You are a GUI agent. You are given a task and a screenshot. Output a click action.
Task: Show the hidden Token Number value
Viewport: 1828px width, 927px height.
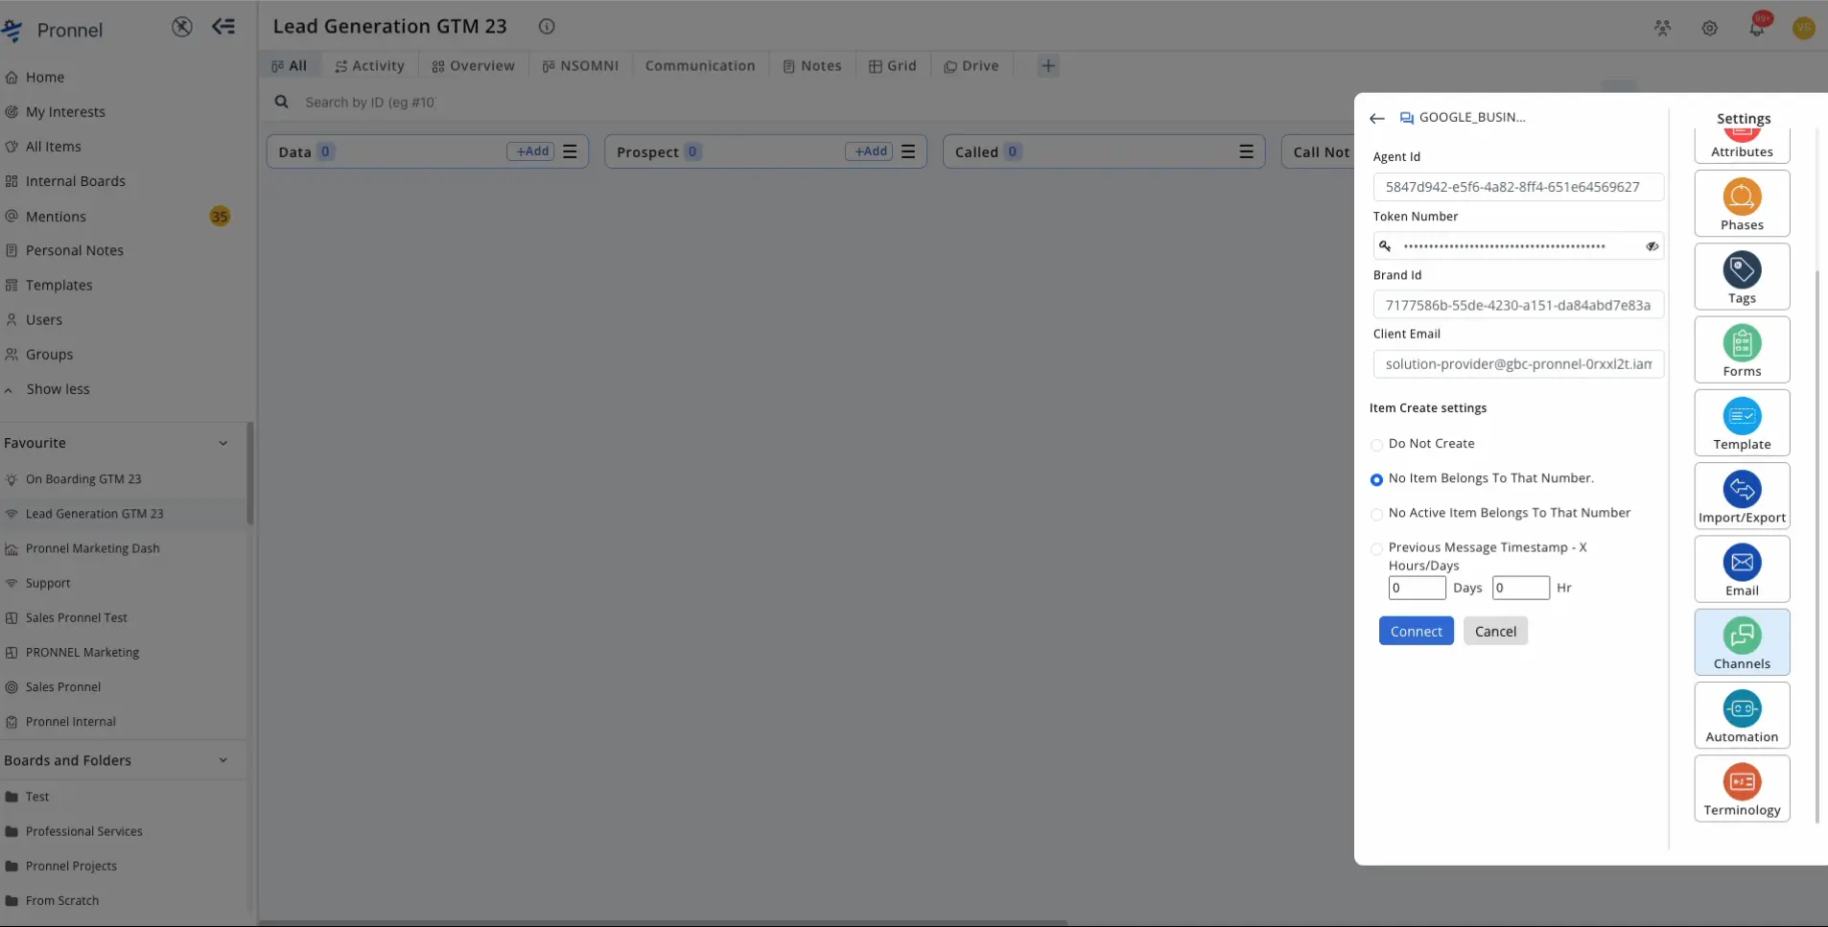point(1652,246)
